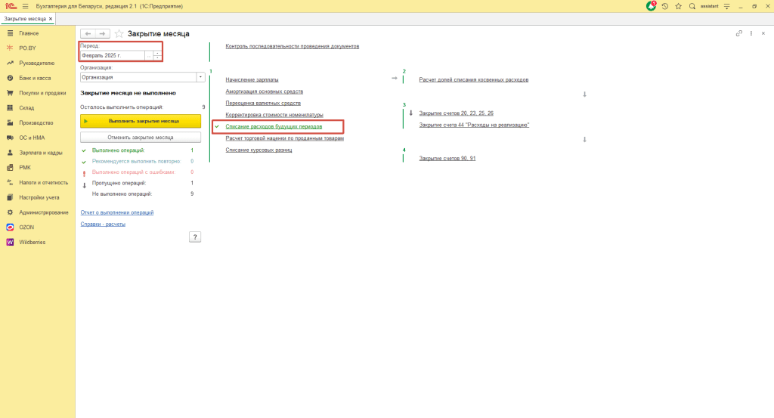774x418 pixels.
Task: Open Покупки и продажи section
Action: (x=42, y=93)
